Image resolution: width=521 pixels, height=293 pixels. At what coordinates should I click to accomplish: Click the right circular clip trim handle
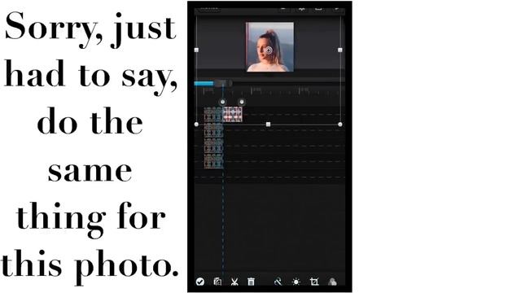pyautogui.click(x=242, y=102)
